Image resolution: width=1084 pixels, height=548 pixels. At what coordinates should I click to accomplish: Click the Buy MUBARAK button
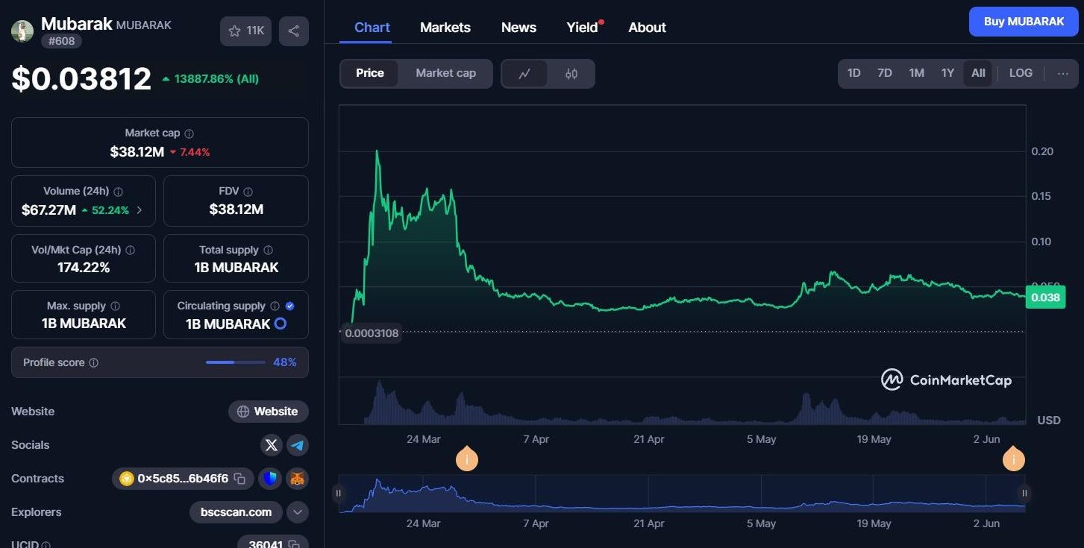[1024, 22]
